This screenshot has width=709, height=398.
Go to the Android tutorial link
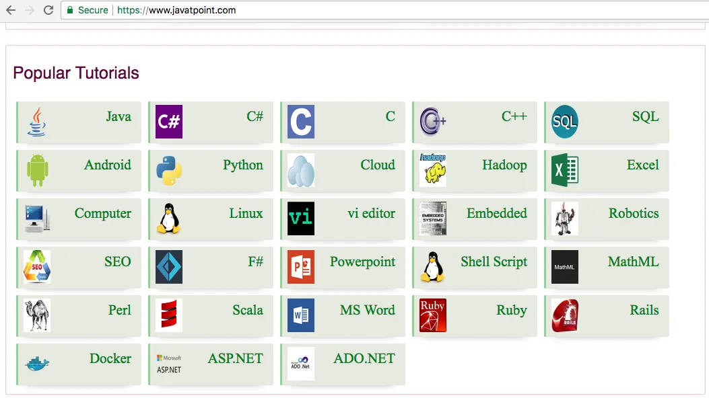108,165
